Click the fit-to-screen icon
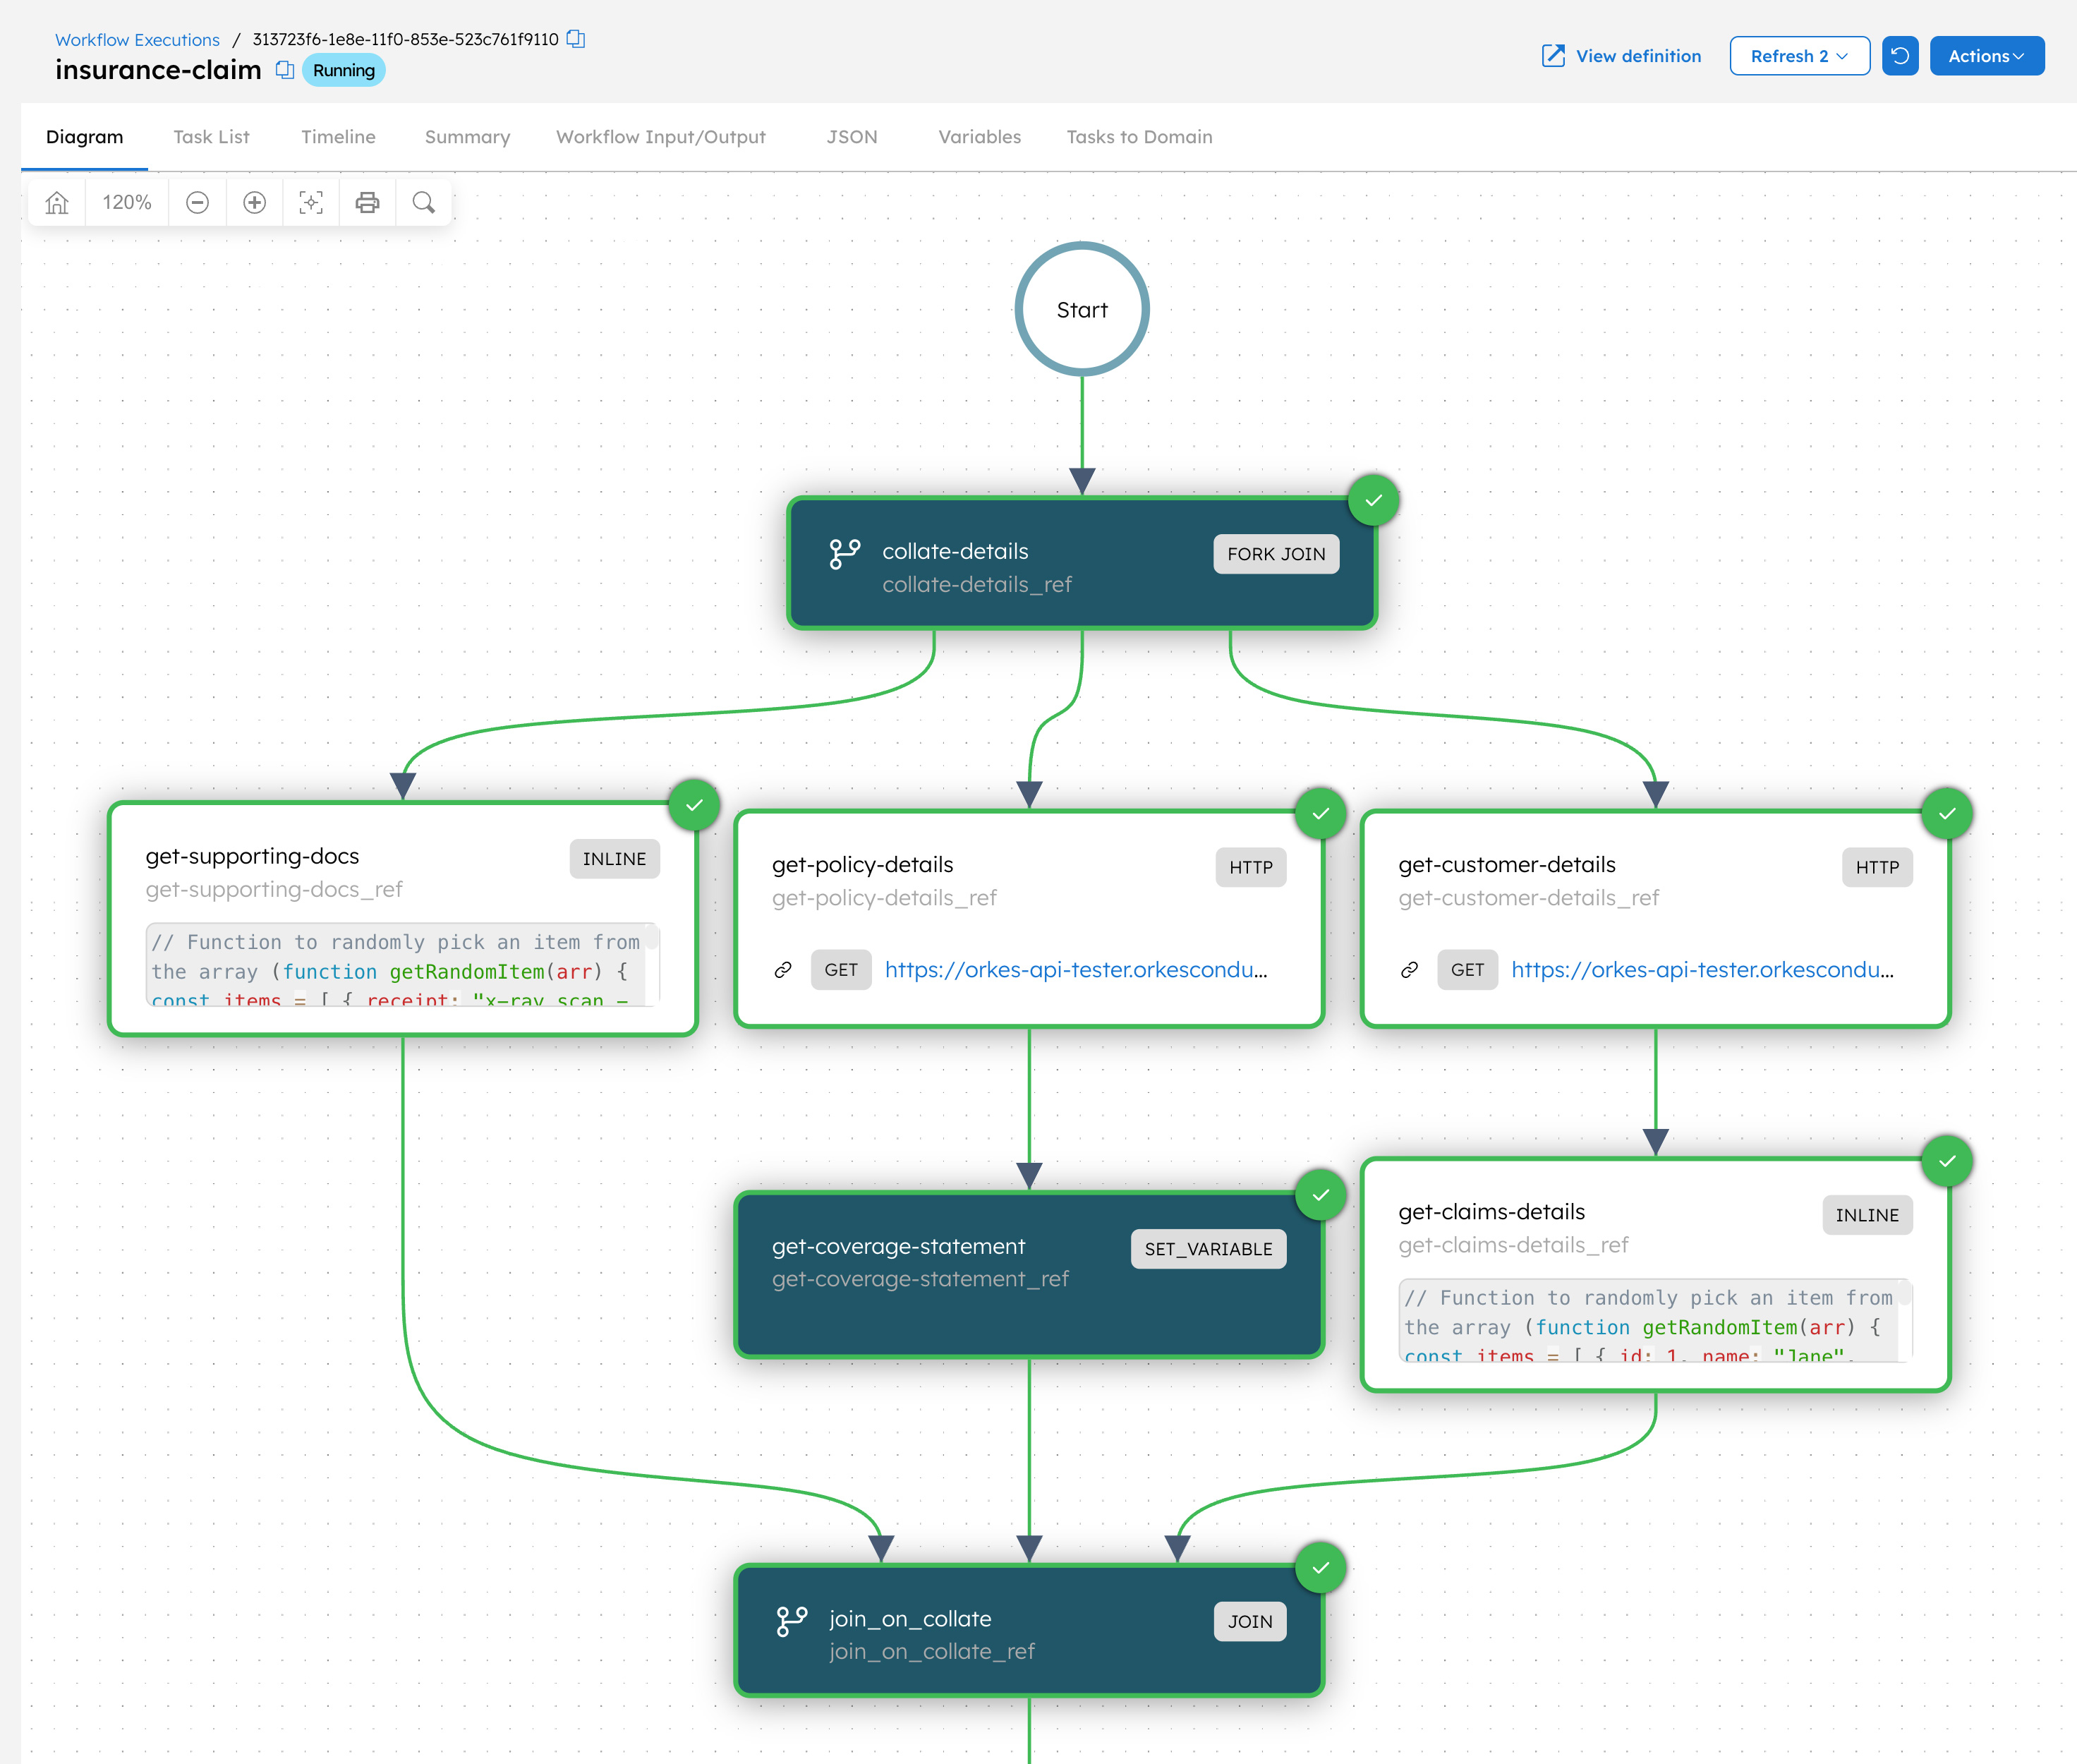The image size is (2077, 1764). point(311,202)
